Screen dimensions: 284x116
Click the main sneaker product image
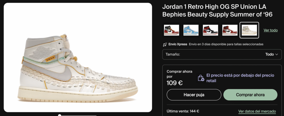[78, 57]
